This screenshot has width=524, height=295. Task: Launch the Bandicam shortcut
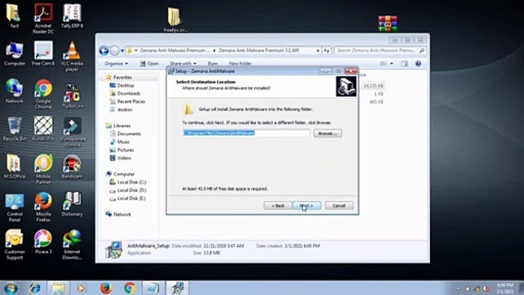coord(72,166)
